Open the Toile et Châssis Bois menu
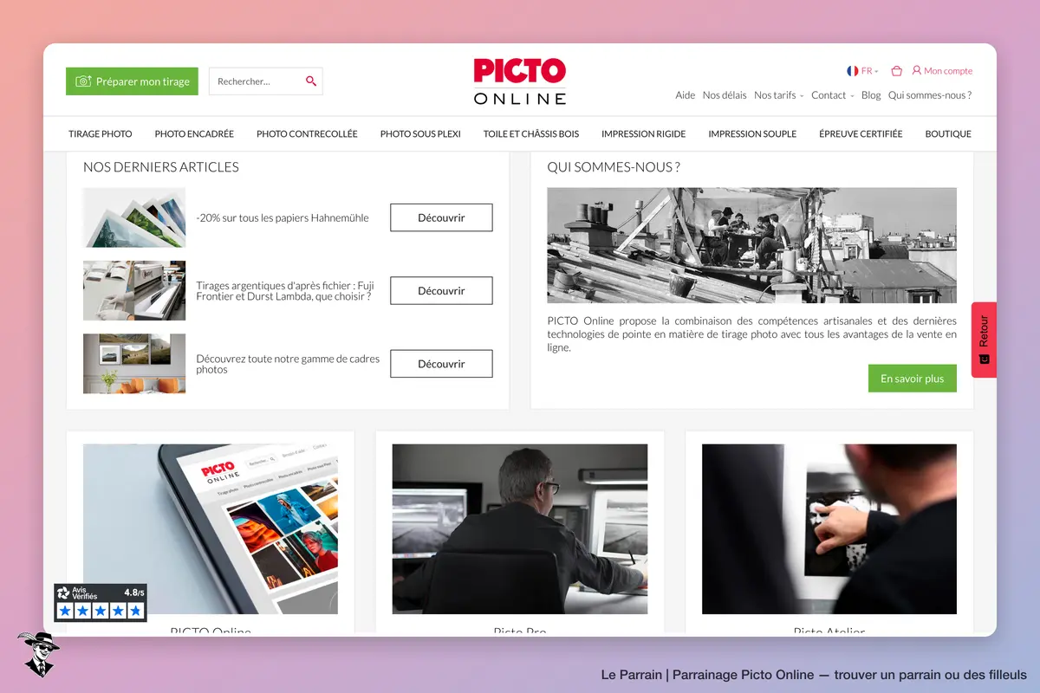Screen dimensions: 1040x693 pyautogui.click(x=531, y=134)
